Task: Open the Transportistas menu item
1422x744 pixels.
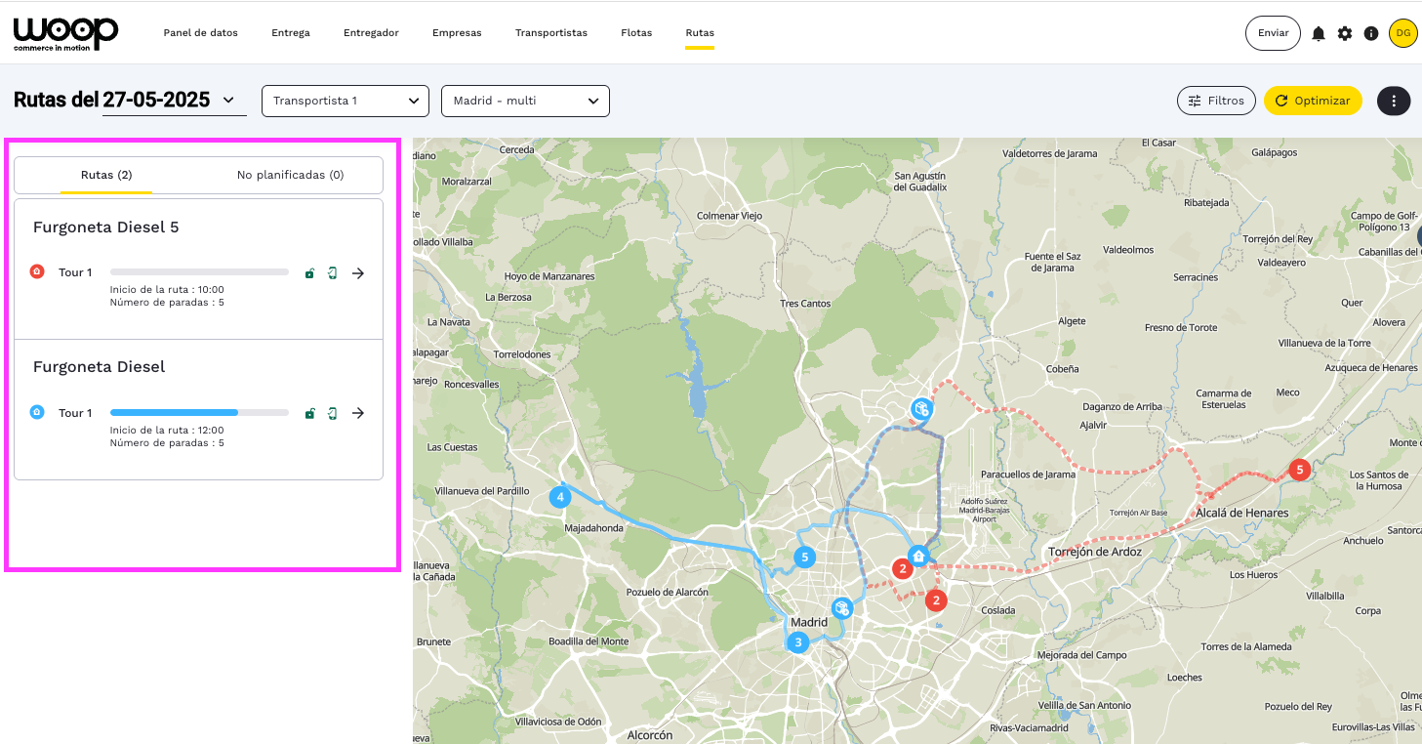Action: click(551, 32)
